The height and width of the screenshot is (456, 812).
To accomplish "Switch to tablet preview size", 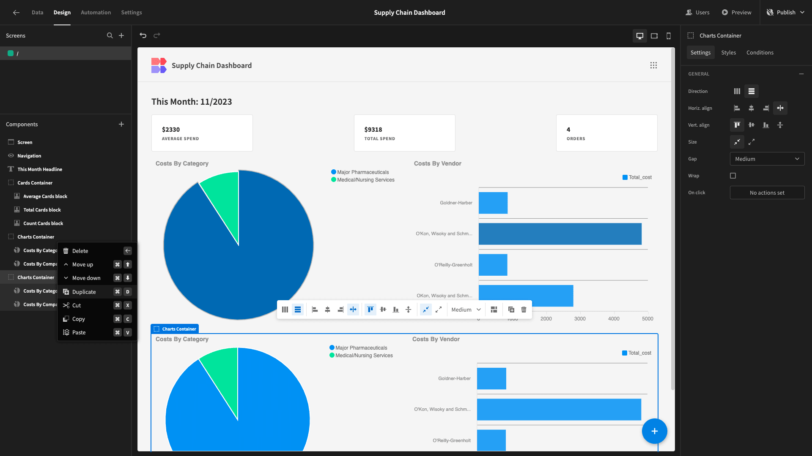I will [654, 36].
